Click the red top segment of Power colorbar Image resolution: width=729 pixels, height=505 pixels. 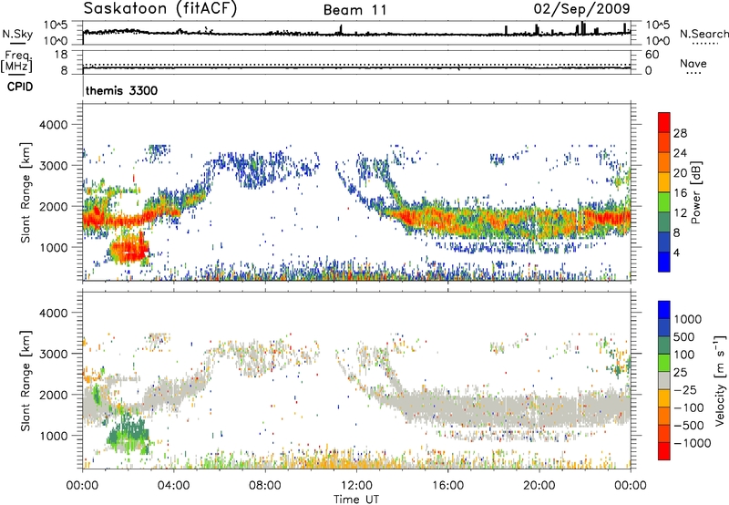[x=664, y=123]
